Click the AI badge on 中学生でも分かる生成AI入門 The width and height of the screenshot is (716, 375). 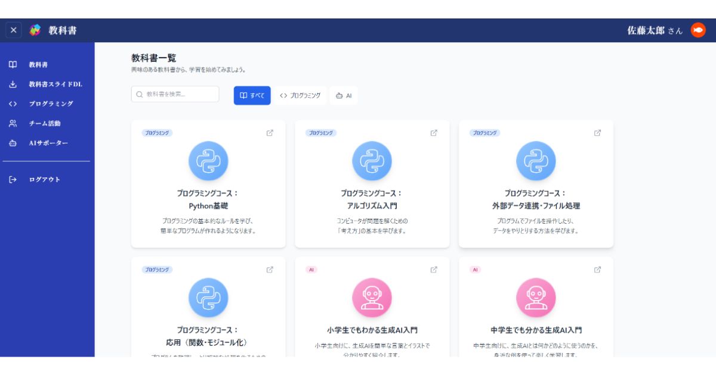474,269
